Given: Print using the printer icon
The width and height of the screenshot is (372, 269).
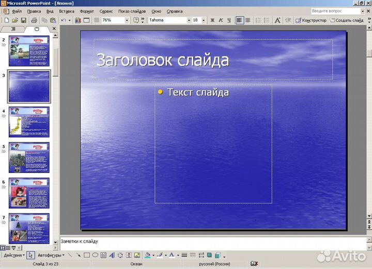Looking at the screenshot, I should click(34, 20).
